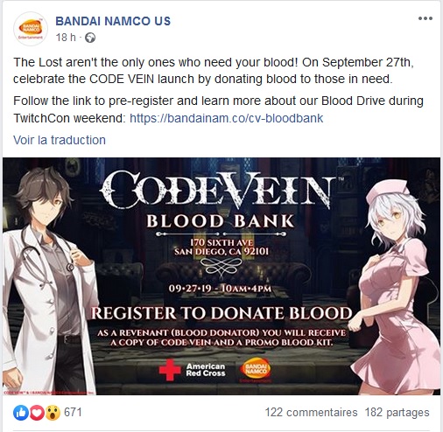Open the Code Vein Blood Bank image
Viewport: 443px width, 432px height.
coord(221,276)
